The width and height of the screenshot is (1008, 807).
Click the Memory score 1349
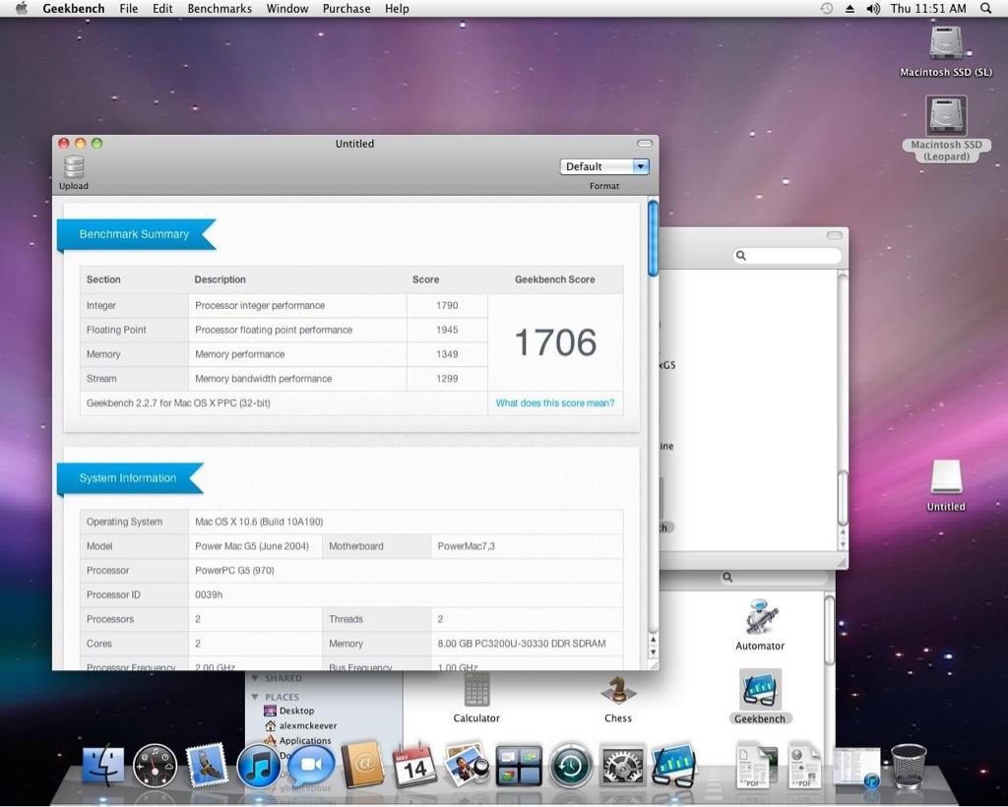click(x=447, y=354)
